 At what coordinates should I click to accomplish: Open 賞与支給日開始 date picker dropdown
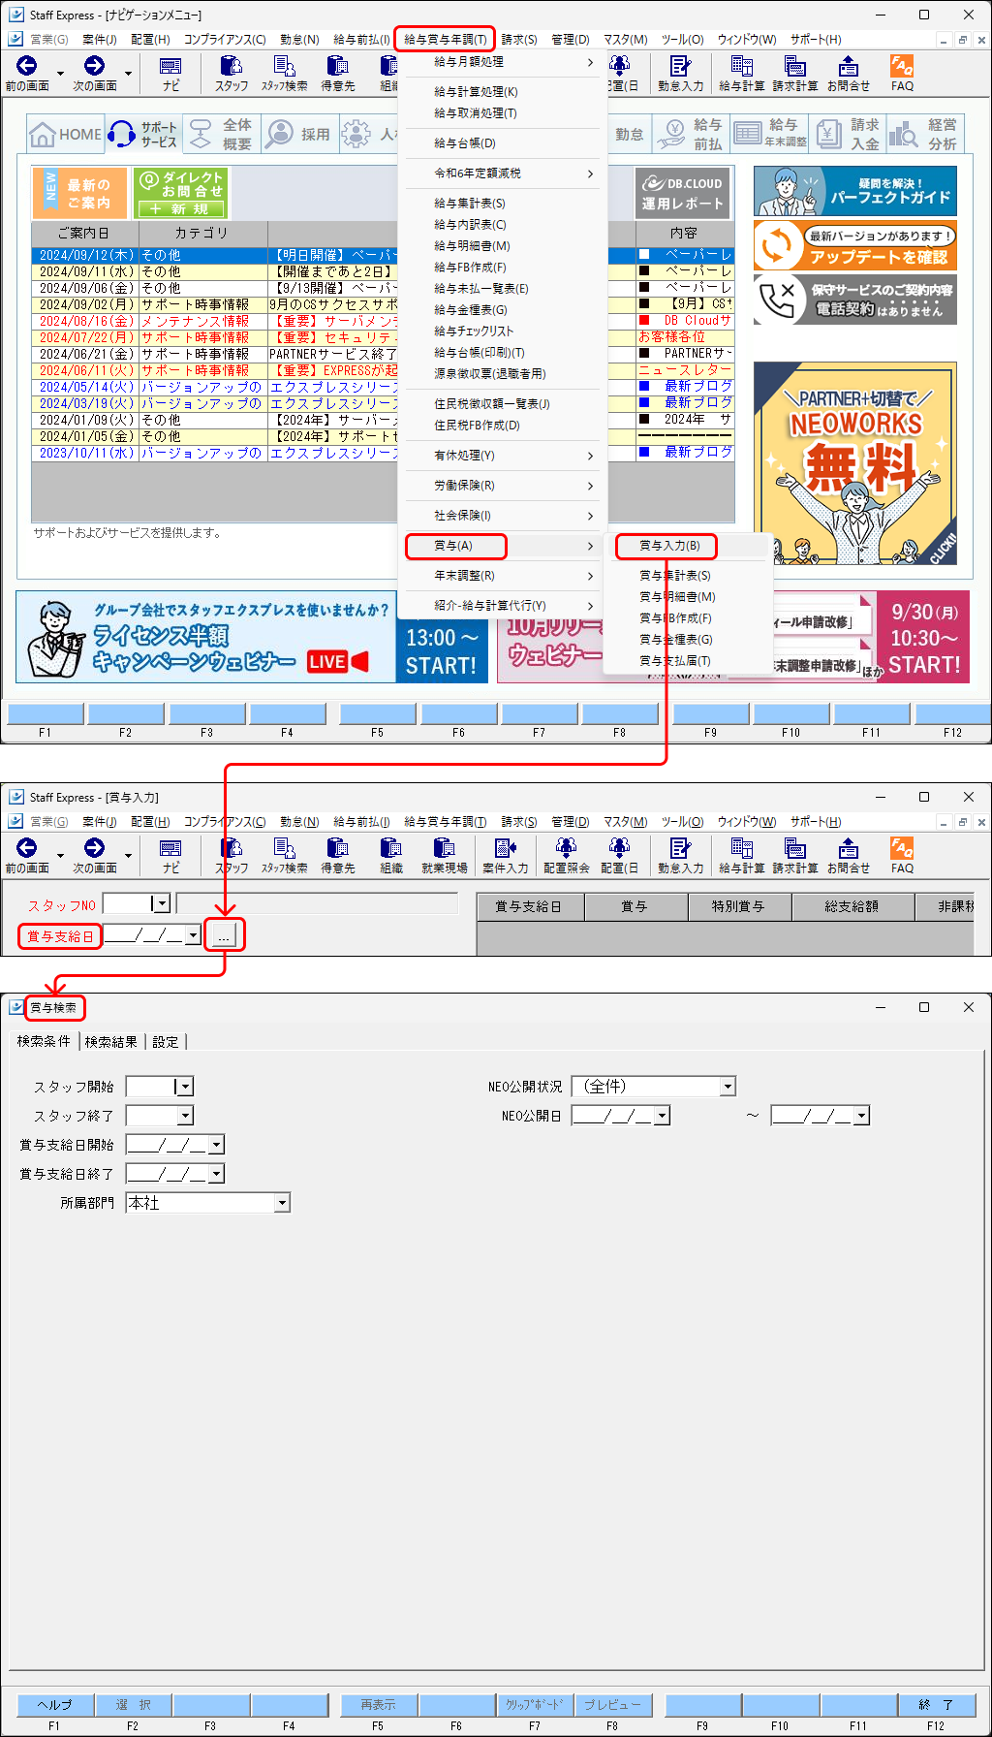217,1145
